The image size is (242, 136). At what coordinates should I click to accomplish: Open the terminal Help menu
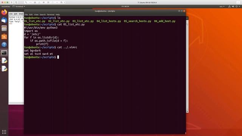tap(58, 15)
